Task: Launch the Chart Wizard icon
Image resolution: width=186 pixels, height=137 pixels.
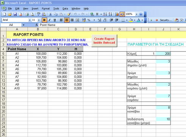Action: 117,14
